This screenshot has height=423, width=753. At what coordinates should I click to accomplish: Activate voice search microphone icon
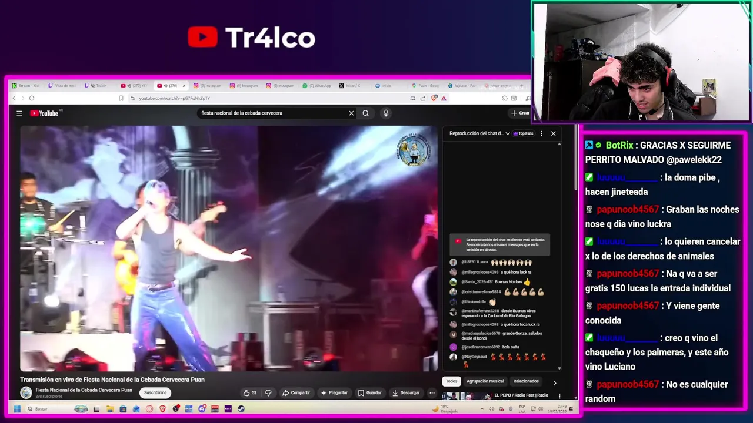click(386, 113)
